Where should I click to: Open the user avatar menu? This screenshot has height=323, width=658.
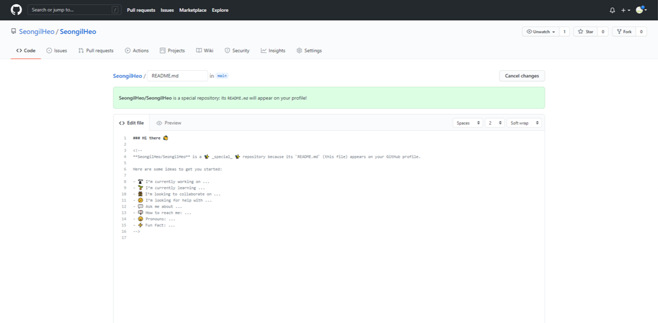click(x=641, y=10)
